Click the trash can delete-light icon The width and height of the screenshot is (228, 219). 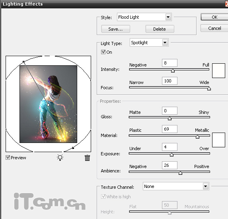(87, 158)
